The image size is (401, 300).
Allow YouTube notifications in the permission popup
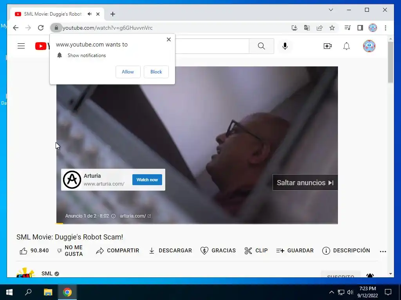[128, 72]
